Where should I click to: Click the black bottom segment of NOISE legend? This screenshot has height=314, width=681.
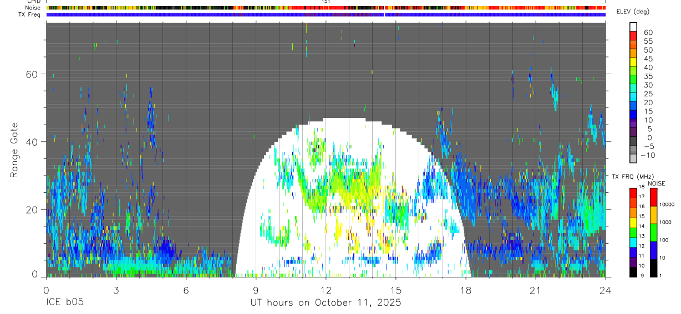tap(653, 268)
